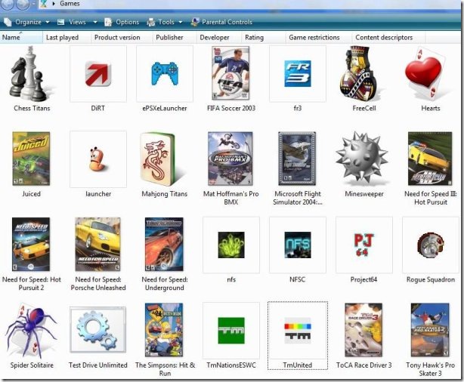
Task: Select the NFSC game icon
Action: coord(298,245)
